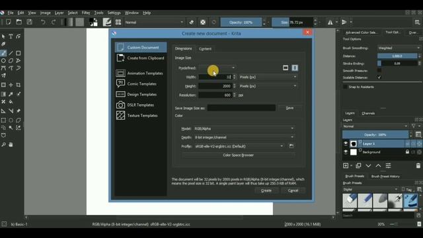The height and width of the screenshot is (238, 423).
Task: Hide the Background layer eye icon
Action: pos(346,152)
